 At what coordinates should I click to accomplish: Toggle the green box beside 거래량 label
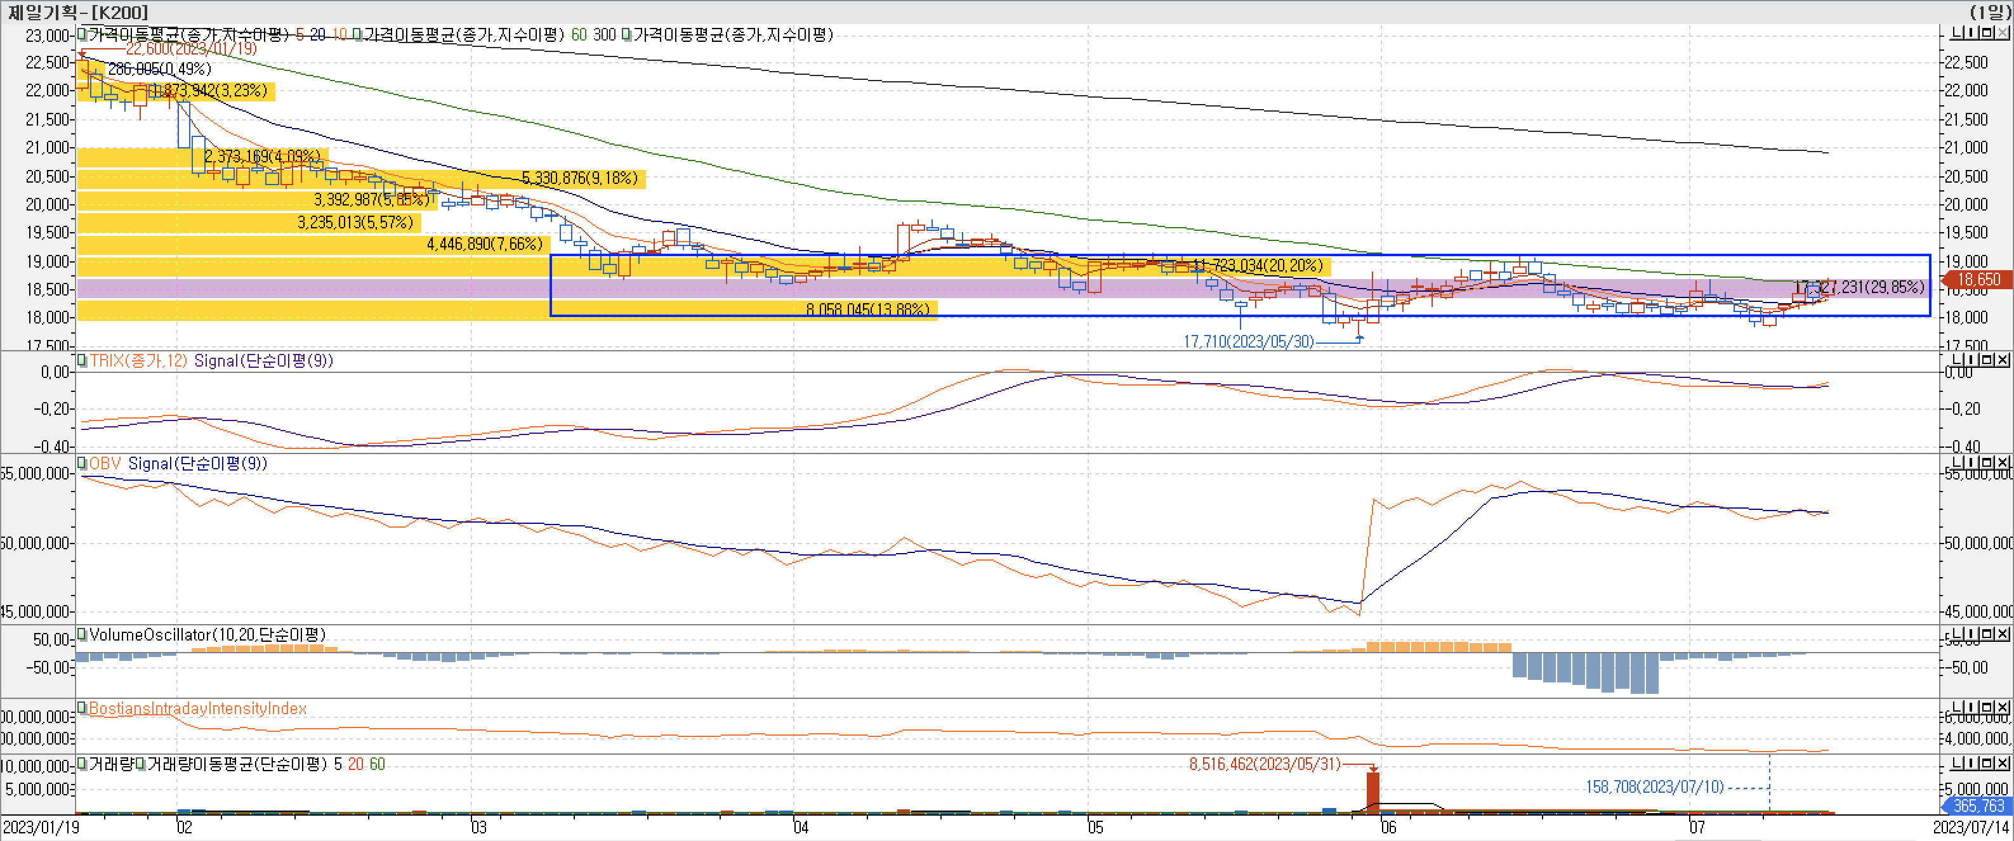click(x=82, y=764)
